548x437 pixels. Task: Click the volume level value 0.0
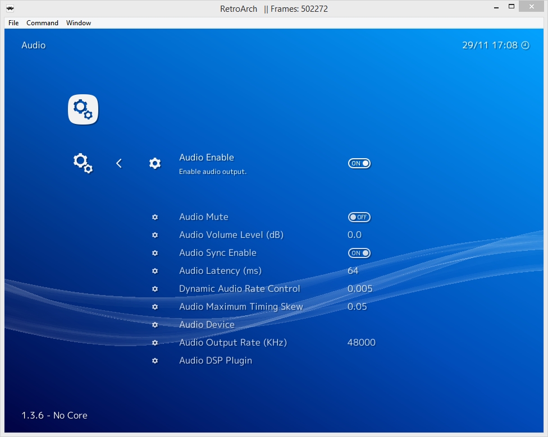(354, 235)
